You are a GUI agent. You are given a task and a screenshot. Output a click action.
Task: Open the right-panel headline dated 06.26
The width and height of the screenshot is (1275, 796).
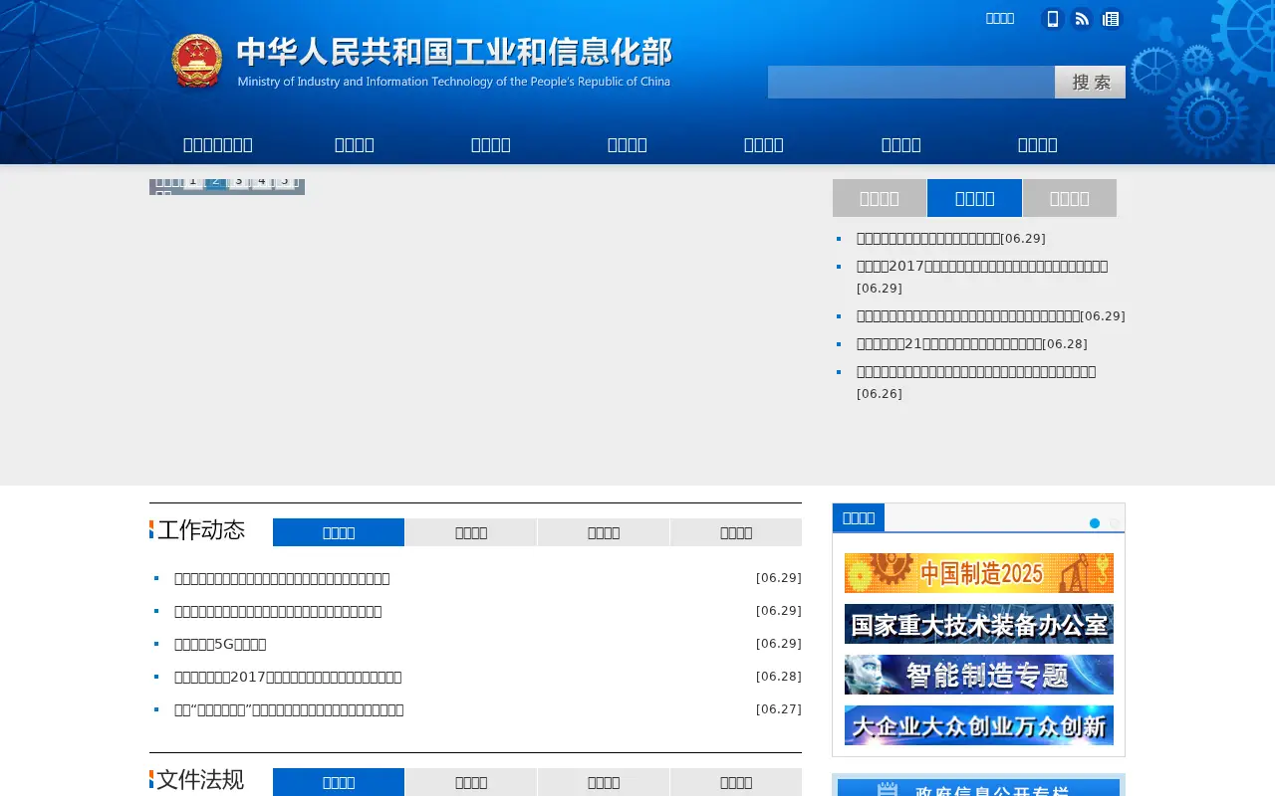[976, 371]
